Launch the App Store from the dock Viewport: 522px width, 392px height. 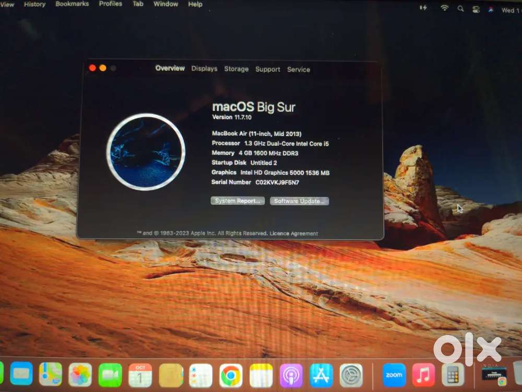click(322, 375)
